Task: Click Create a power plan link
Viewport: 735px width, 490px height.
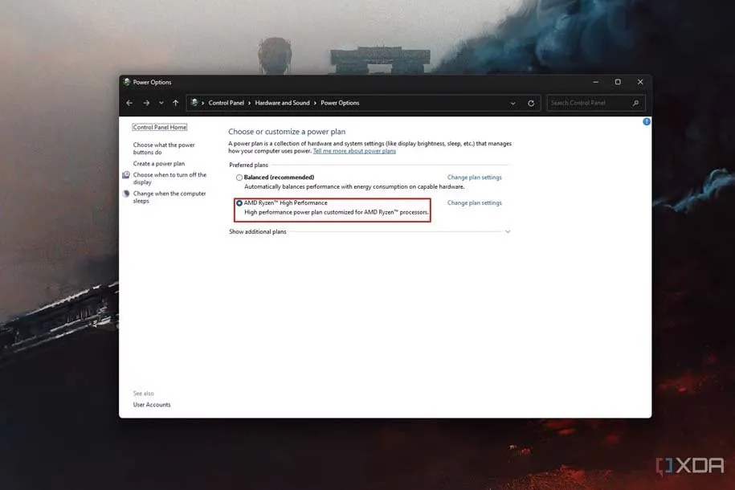Action: click(159, 164)
